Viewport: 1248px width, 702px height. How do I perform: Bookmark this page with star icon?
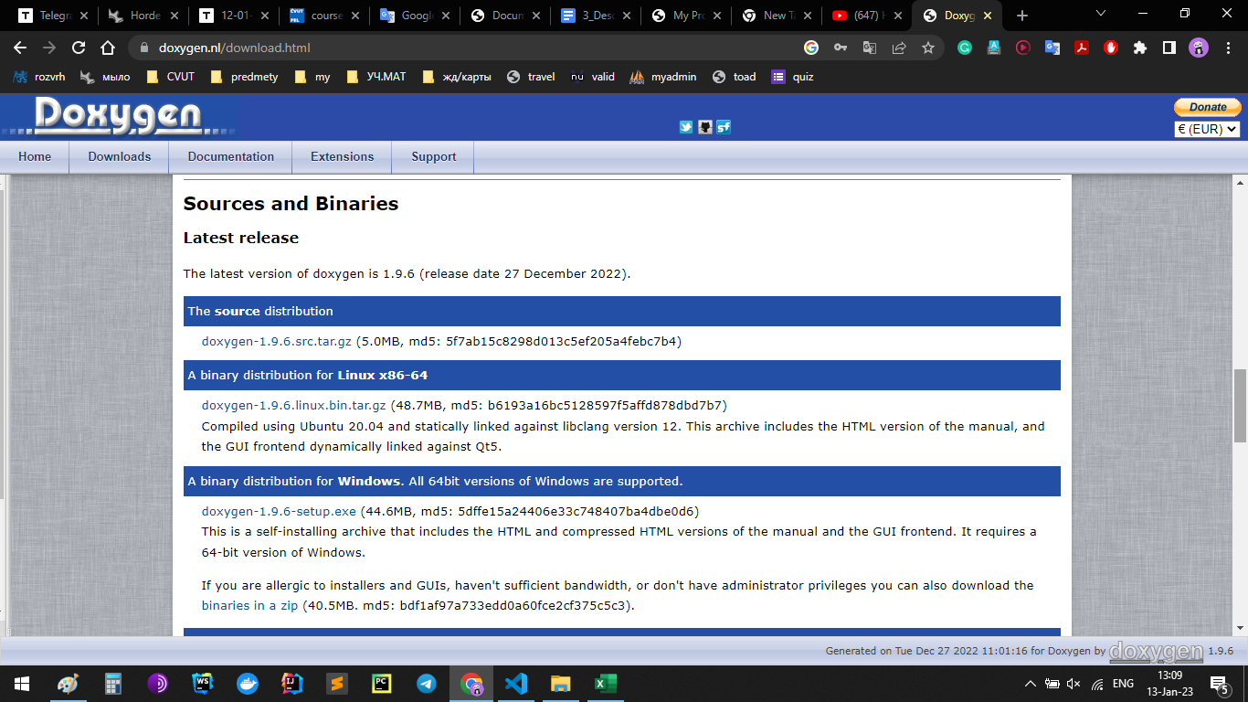[x=928, y=48]
